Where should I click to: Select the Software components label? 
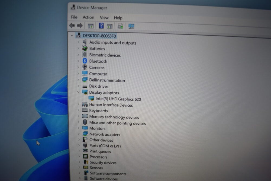coord(108,173)
